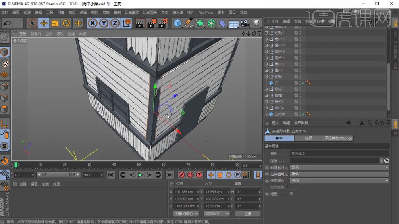Select the Move tool in top toolbar
This screenshot has height=224, width=399.
click(44, 23)
